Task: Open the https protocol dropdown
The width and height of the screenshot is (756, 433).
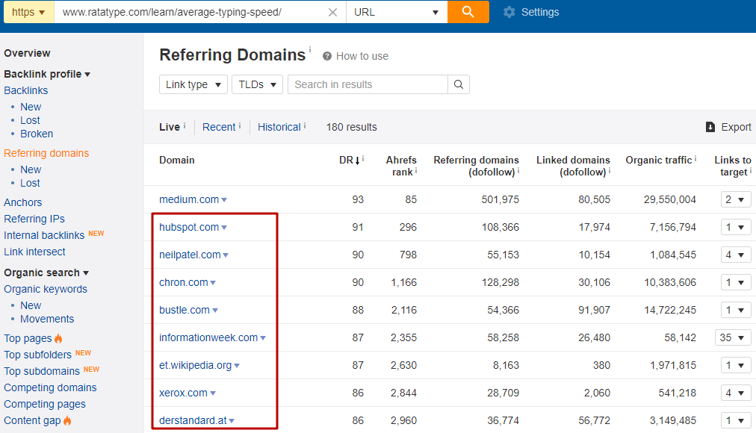Action: [29, 12]
